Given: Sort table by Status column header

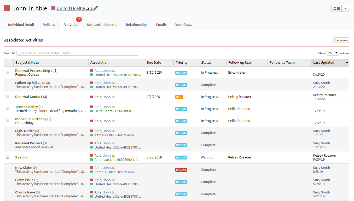Looking at the screenshot, I should 213,62.
